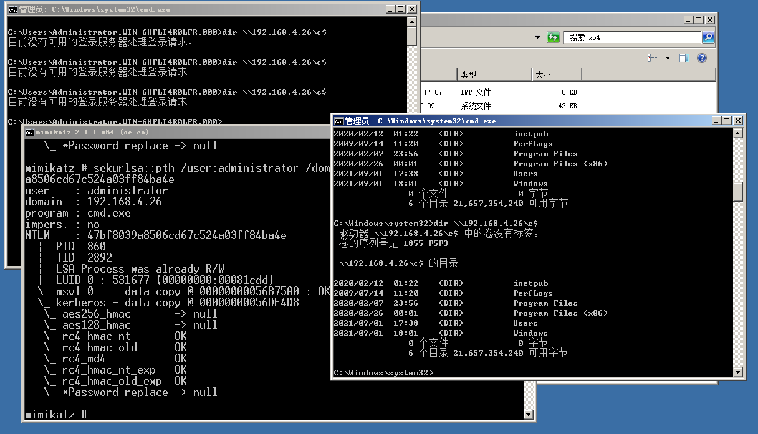
Task: Click the "0 KB" size cell
Action: (569, 92)
